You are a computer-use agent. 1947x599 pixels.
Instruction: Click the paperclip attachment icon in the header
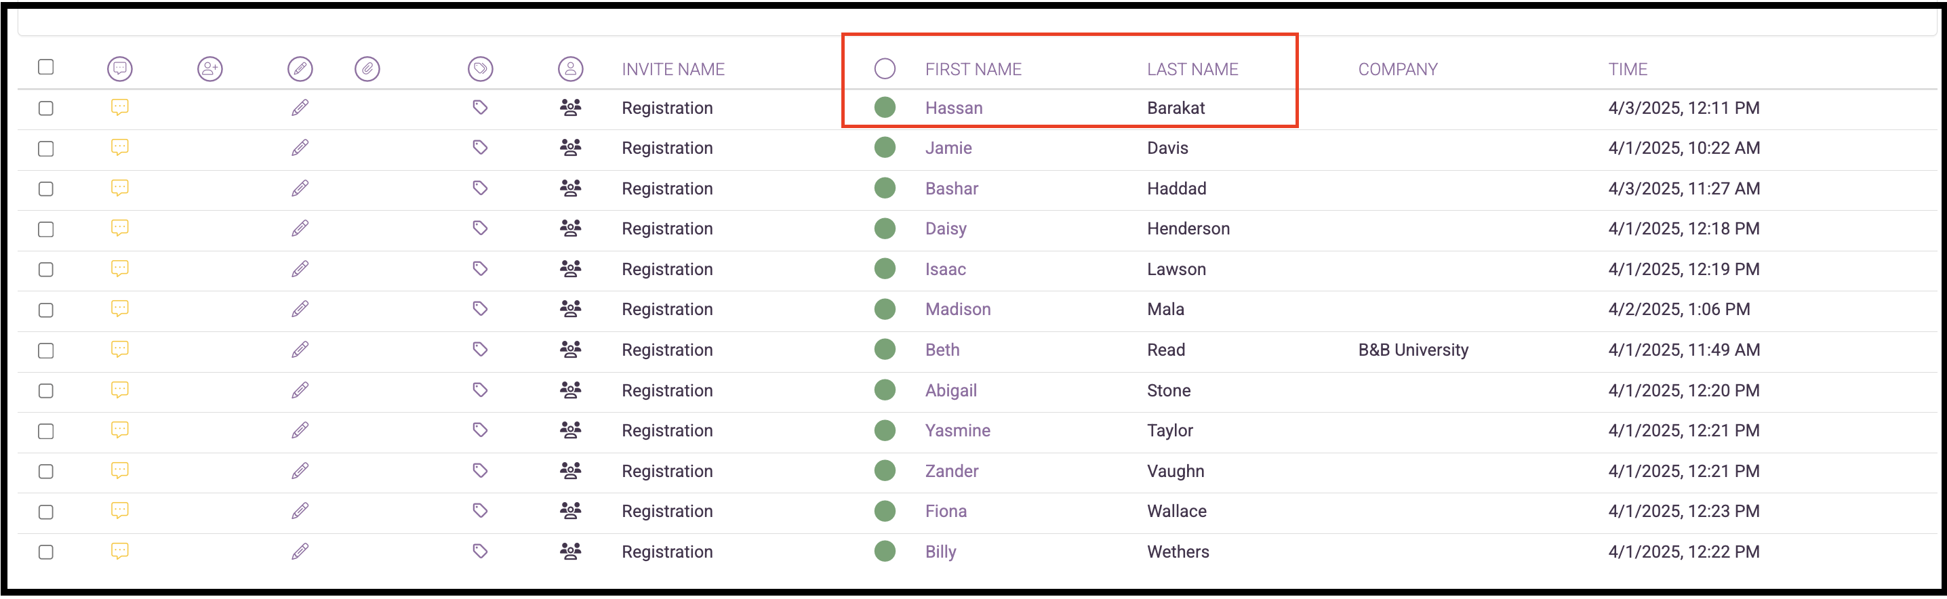(x=367, y=68)
